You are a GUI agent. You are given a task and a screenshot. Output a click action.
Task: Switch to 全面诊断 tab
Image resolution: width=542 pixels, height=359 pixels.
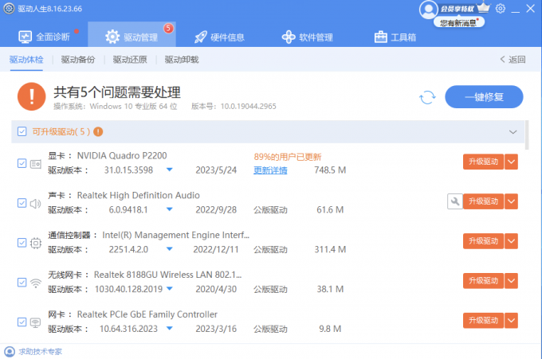click(x=45, y=37)
